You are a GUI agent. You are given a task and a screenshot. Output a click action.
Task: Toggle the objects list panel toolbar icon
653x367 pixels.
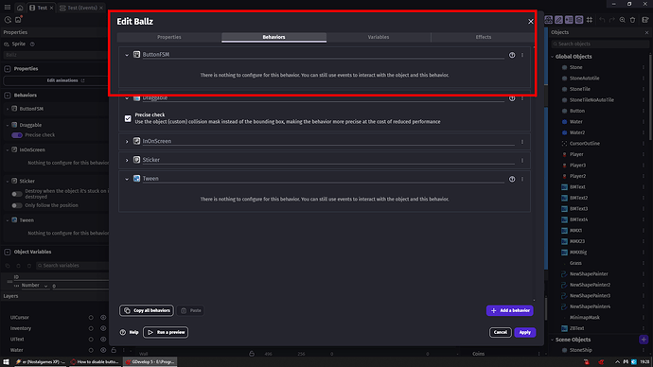coord(549,20)
